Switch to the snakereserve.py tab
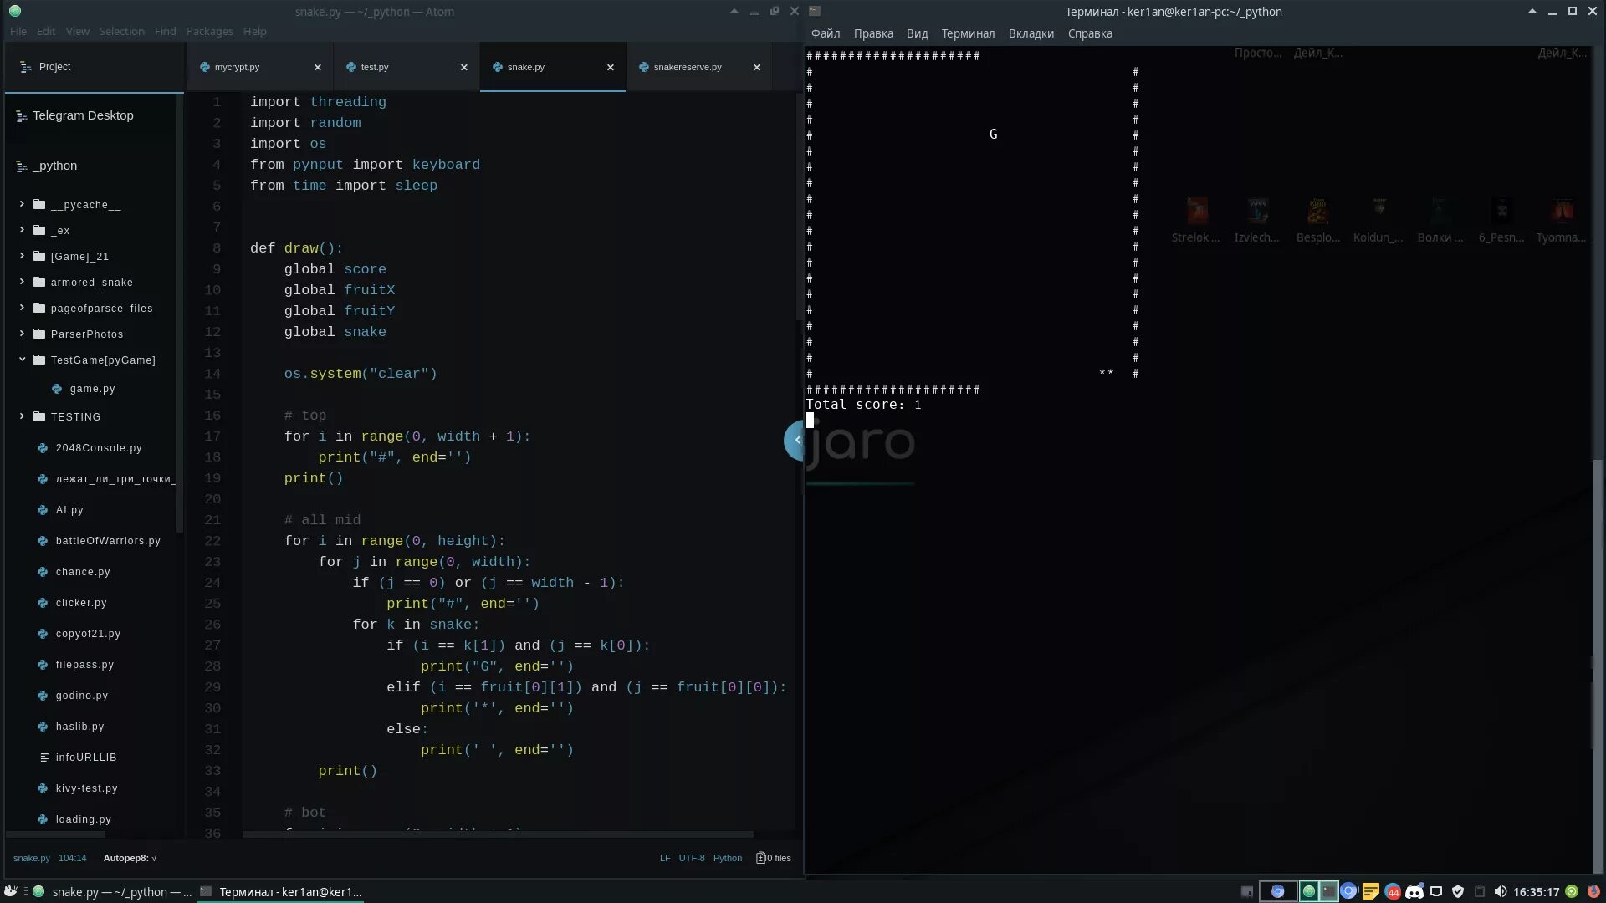This screenshot has height=903, width=1606. click(688, 66)
